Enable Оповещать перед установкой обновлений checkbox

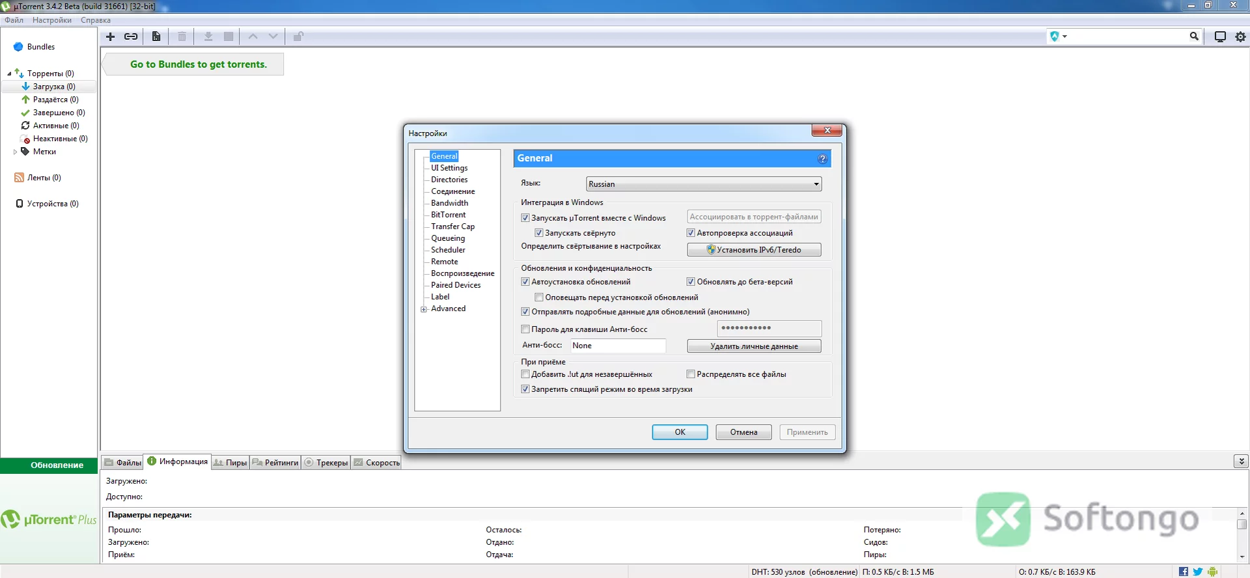coord(539,297)
